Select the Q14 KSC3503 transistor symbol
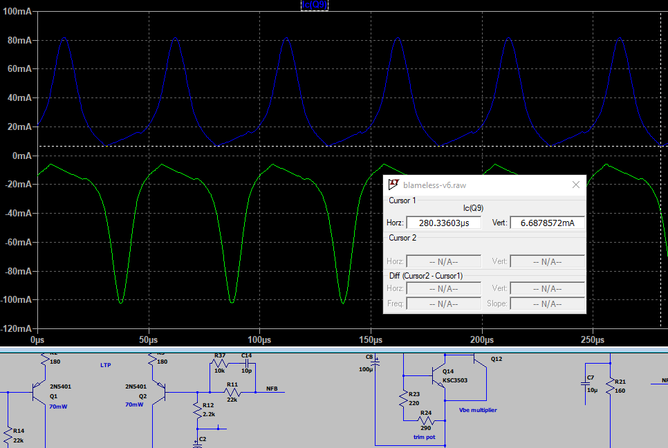This screenshot has width=668, height=448. (x=438, y=376)
